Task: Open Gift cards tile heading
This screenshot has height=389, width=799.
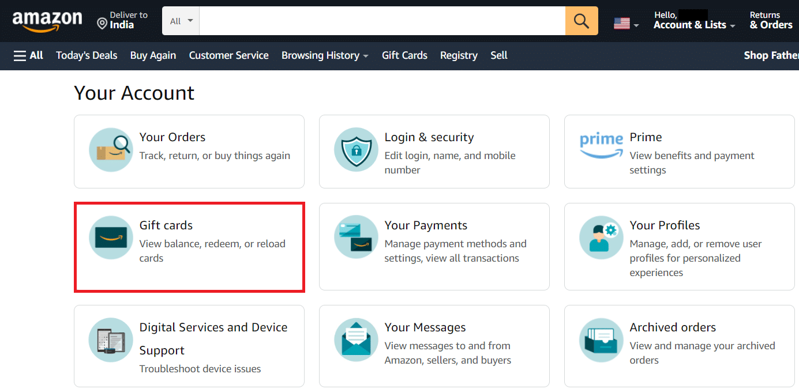Action: (x=166, y=225)
